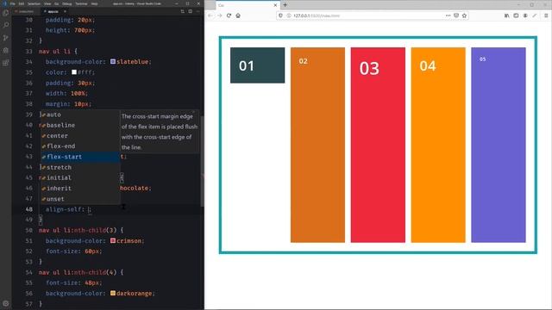Screen dimensions: 552x310
Task: Open the Edit menu
Action: pyautogui.click(x=22, y=3)
